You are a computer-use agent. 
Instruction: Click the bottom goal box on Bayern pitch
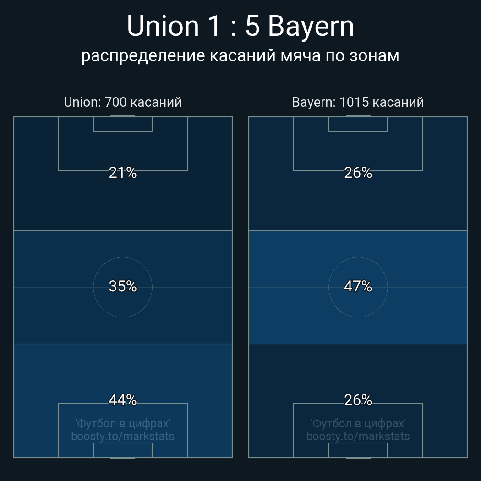358,450
